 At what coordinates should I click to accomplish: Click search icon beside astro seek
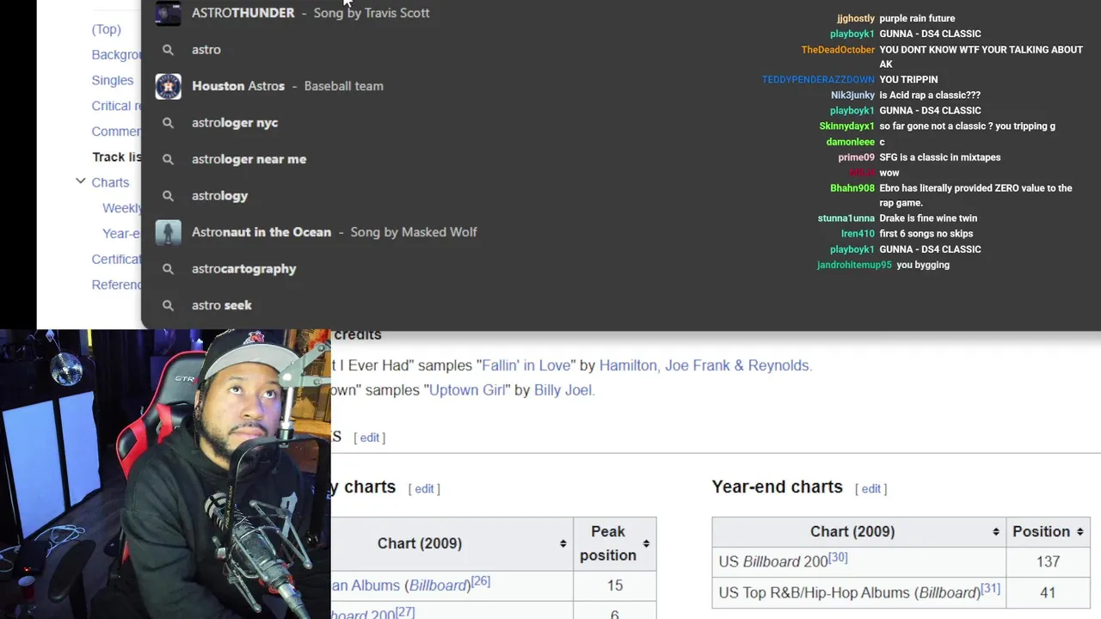[168, 305]
